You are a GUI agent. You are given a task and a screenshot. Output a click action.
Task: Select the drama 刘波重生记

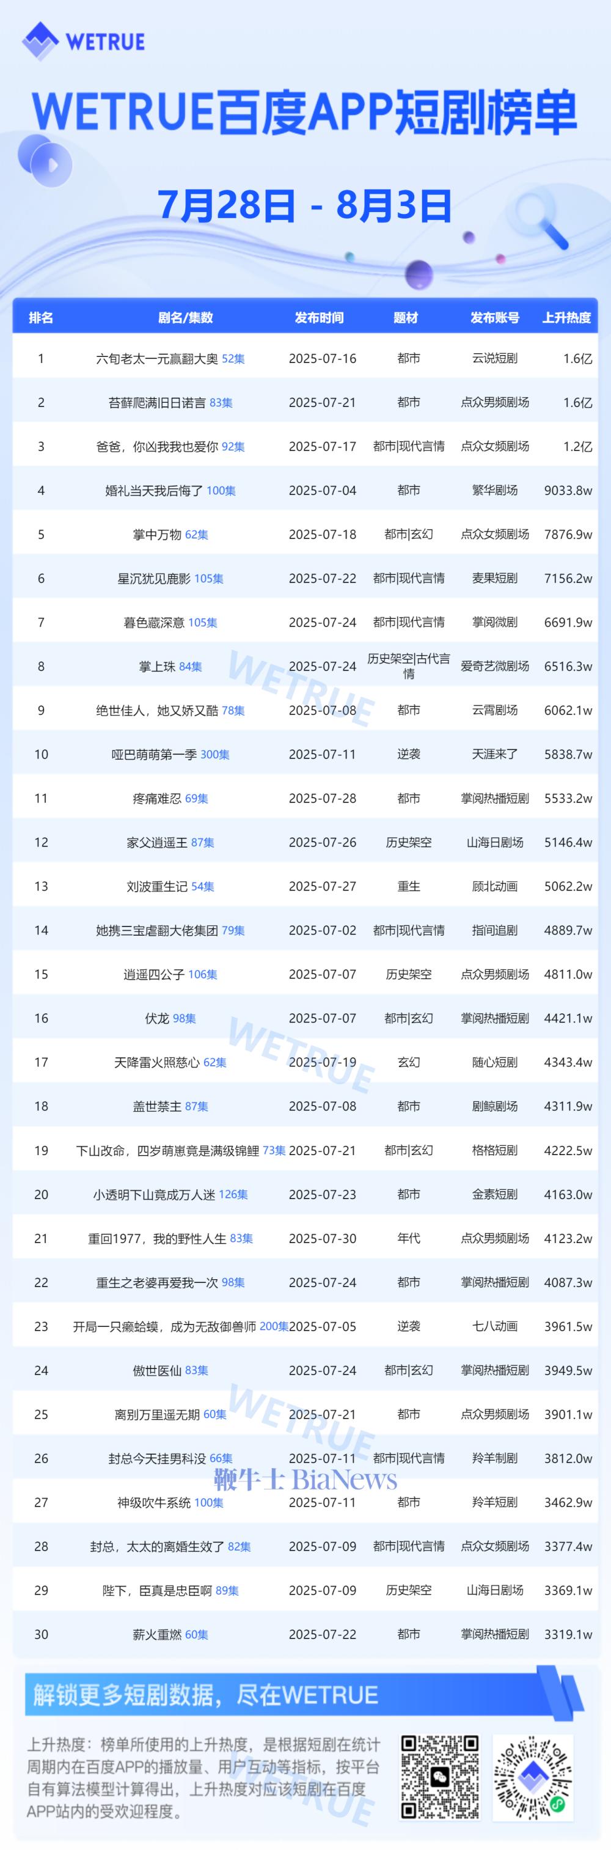[157, 886]
